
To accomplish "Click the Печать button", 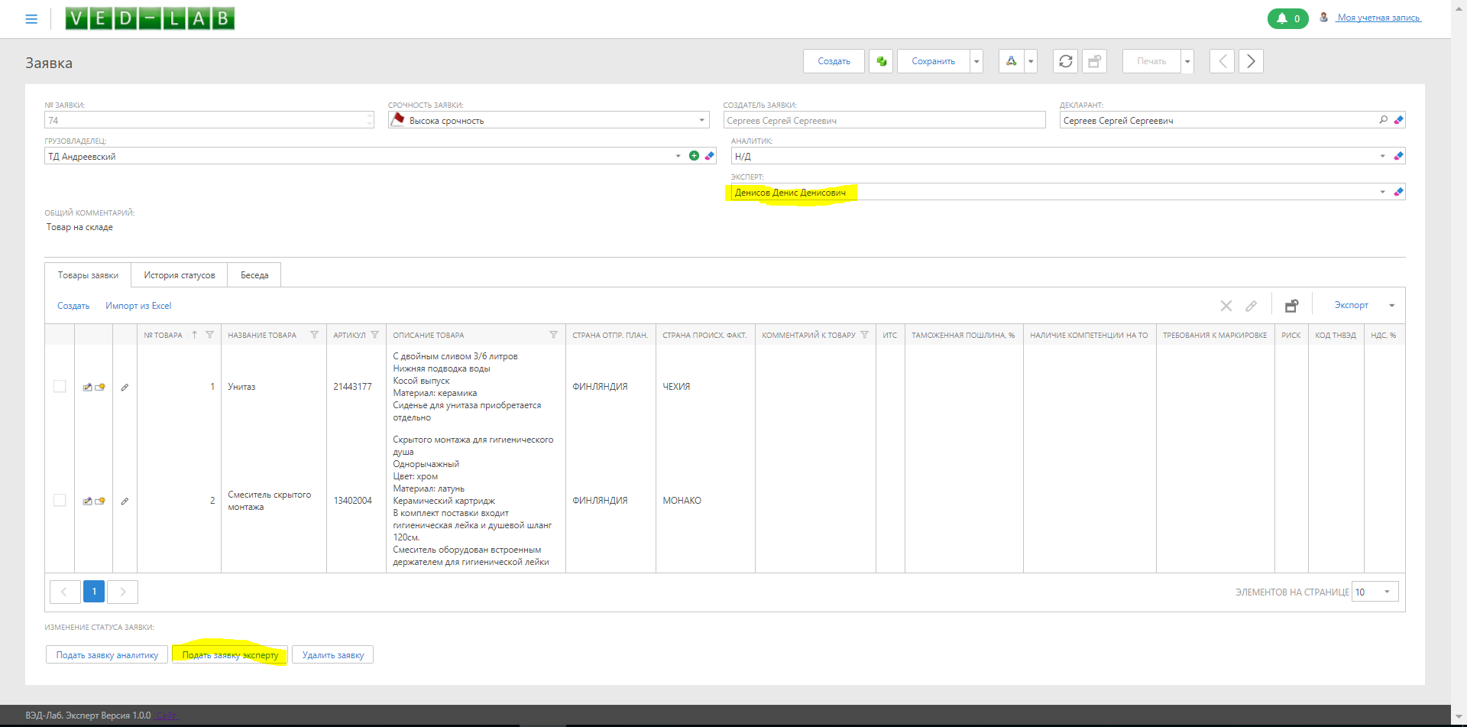I will pos(1151,61).
